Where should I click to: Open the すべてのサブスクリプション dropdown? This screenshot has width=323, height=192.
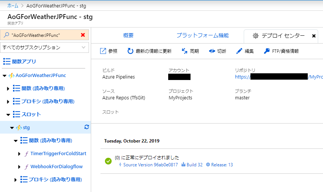pos(45,47)
